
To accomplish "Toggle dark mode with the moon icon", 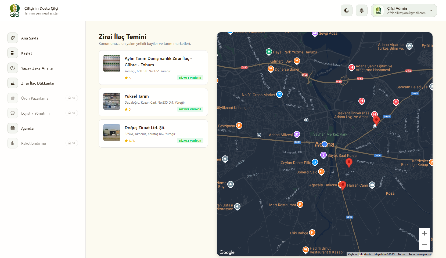I will click(x=346, y=11).
